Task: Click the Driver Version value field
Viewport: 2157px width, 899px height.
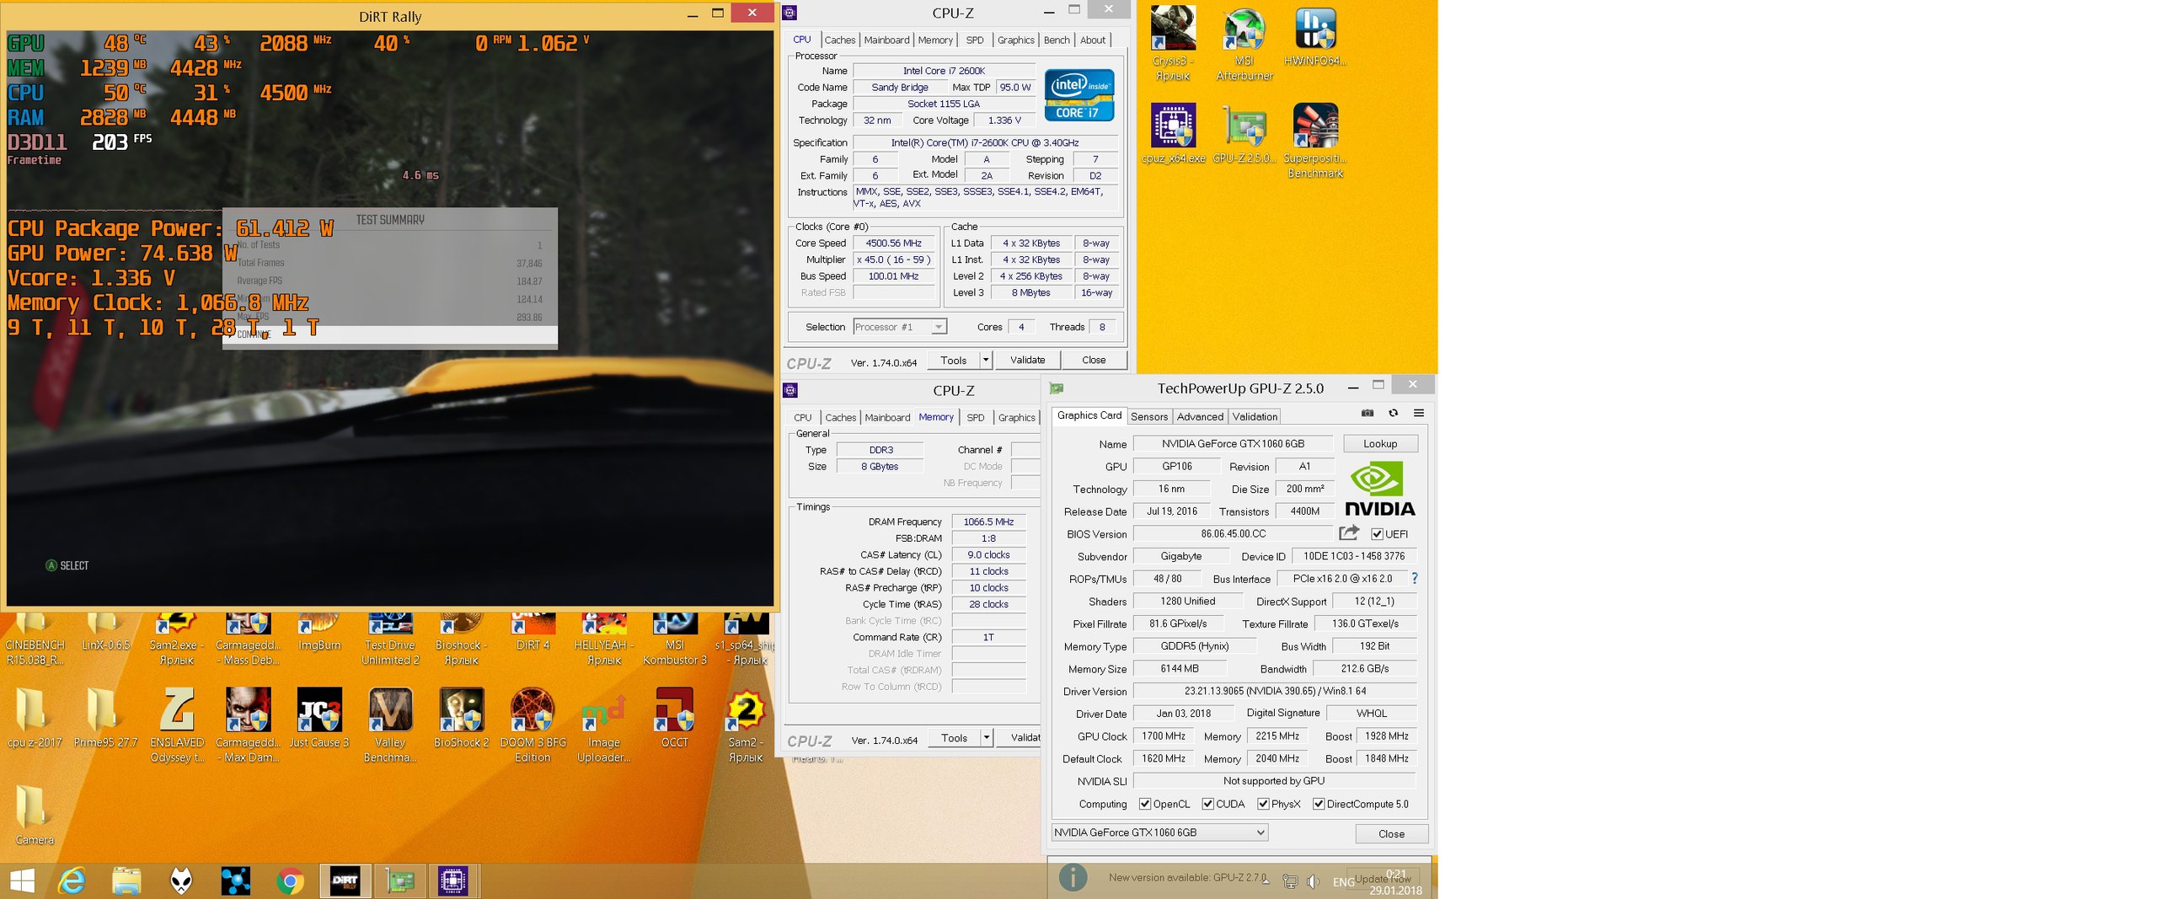Action: pyautogui.click(x=1275, y=691)
